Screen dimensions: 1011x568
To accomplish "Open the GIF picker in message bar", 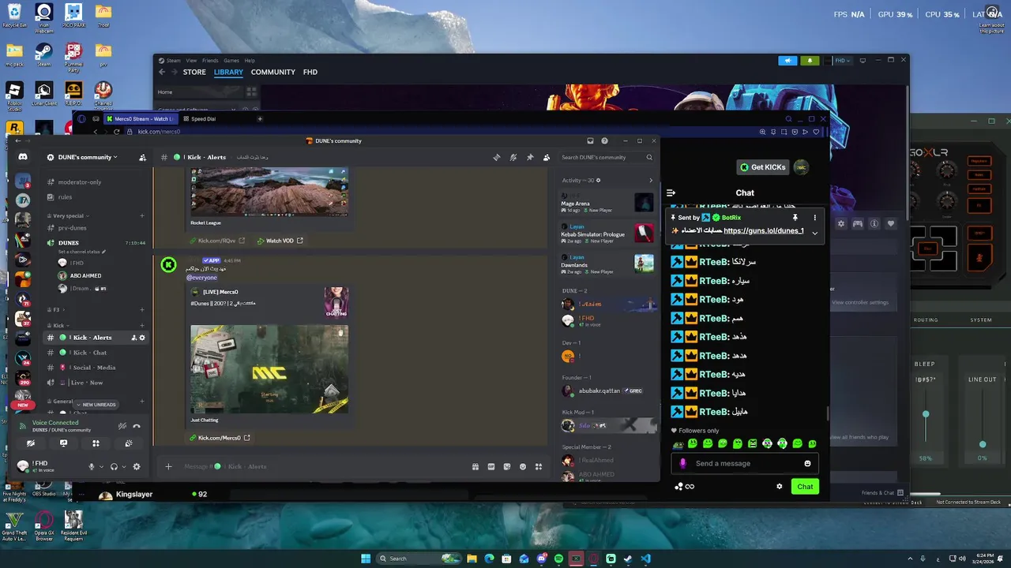I will click(491, 466).
